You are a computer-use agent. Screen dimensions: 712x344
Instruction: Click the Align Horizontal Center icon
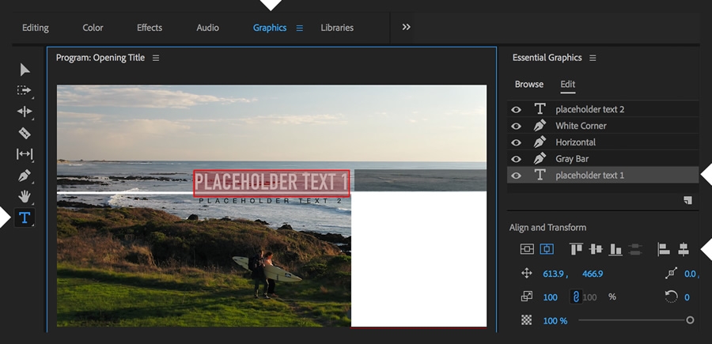point(683,248)
